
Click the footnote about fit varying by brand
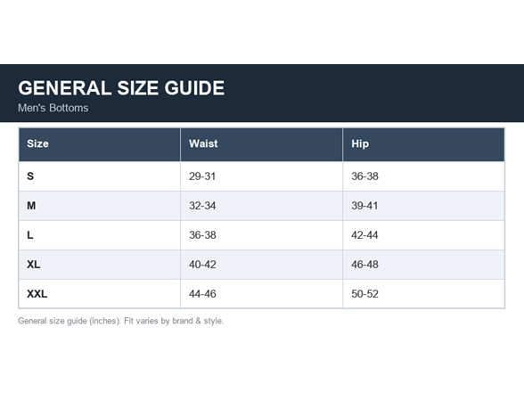pyautogui.click(x=120, y=321)
